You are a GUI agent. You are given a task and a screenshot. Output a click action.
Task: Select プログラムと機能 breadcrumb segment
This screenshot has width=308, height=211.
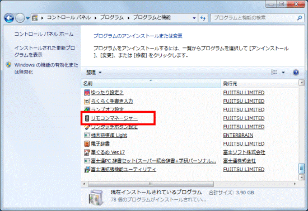point(152,18)
